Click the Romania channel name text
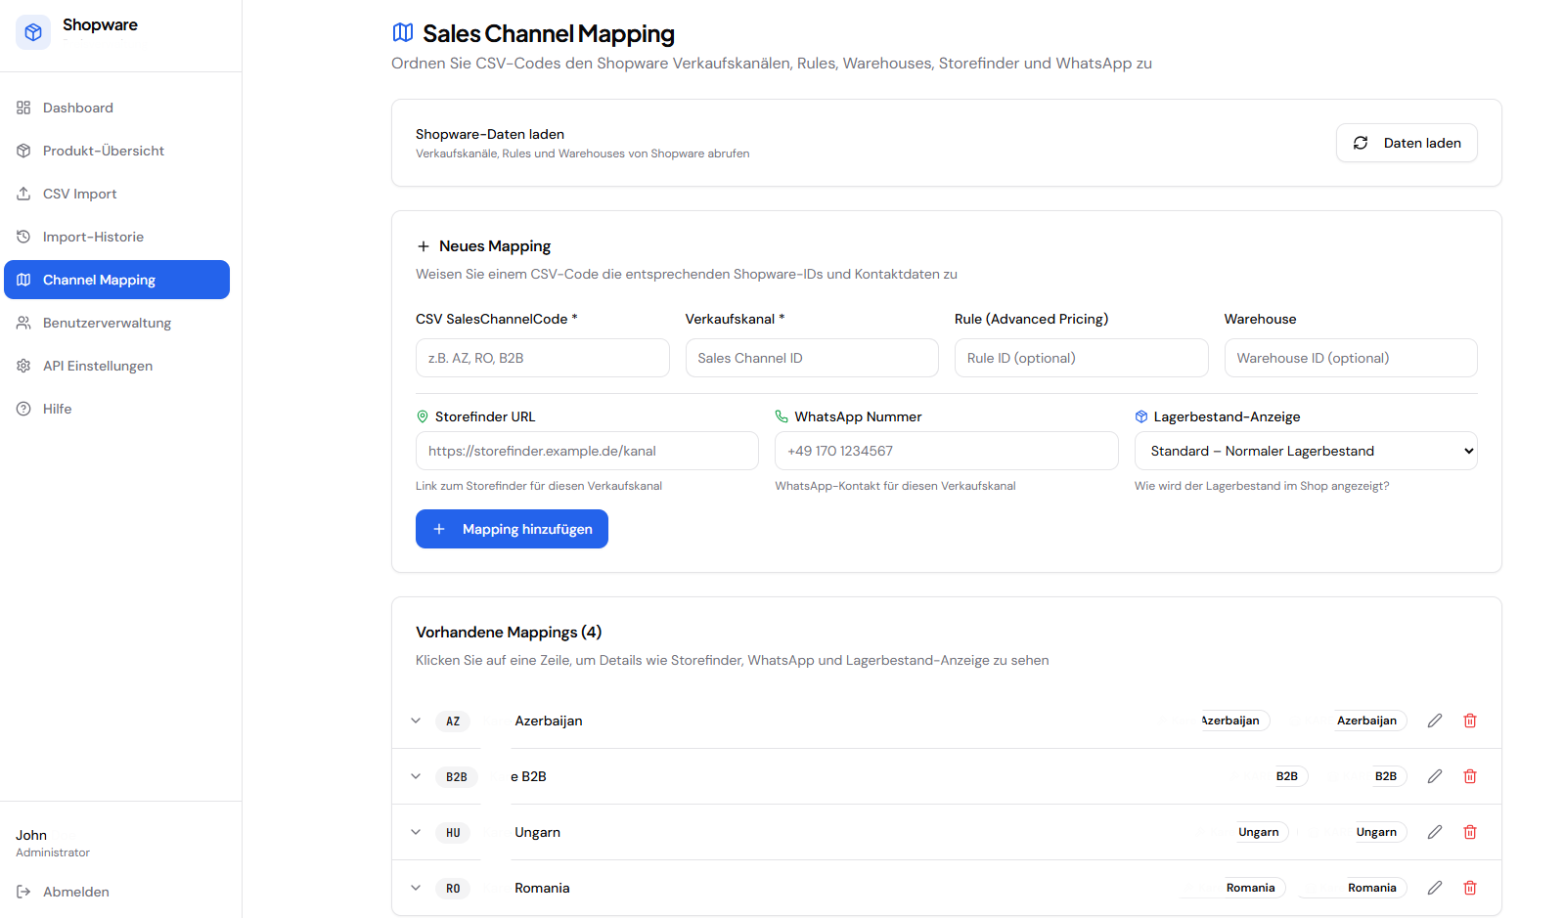 coord(542,888)
